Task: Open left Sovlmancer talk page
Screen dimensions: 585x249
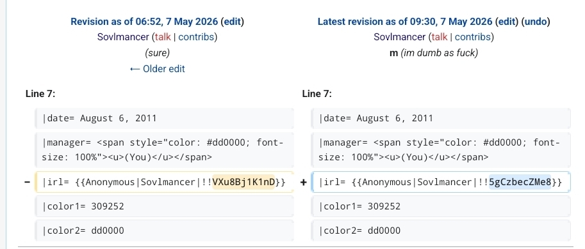Action: point(163,37)
